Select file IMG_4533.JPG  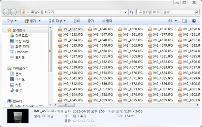(x=70, y=35)
